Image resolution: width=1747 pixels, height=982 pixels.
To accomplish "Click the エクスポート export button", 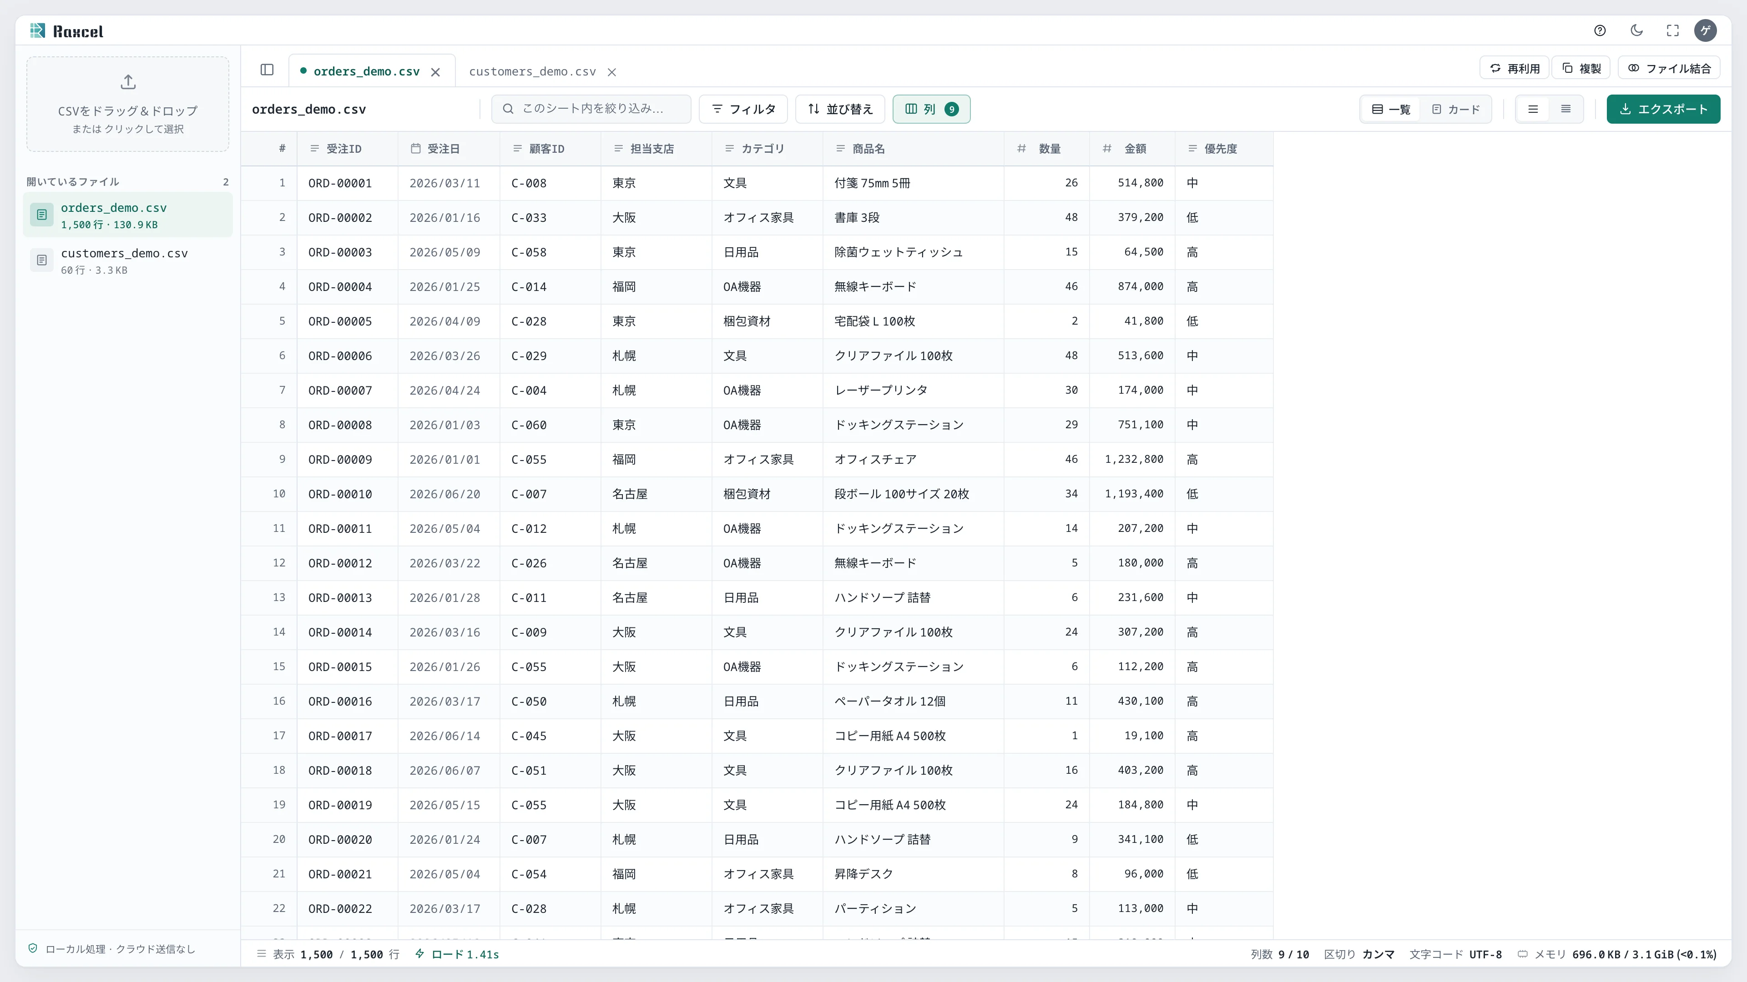I will coord(1663,109).
